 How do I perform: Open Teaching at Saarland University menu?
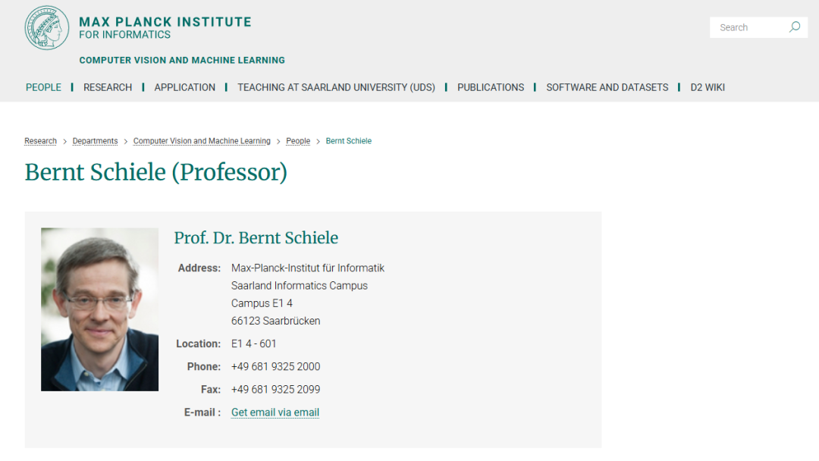click(x=337, y=87)
